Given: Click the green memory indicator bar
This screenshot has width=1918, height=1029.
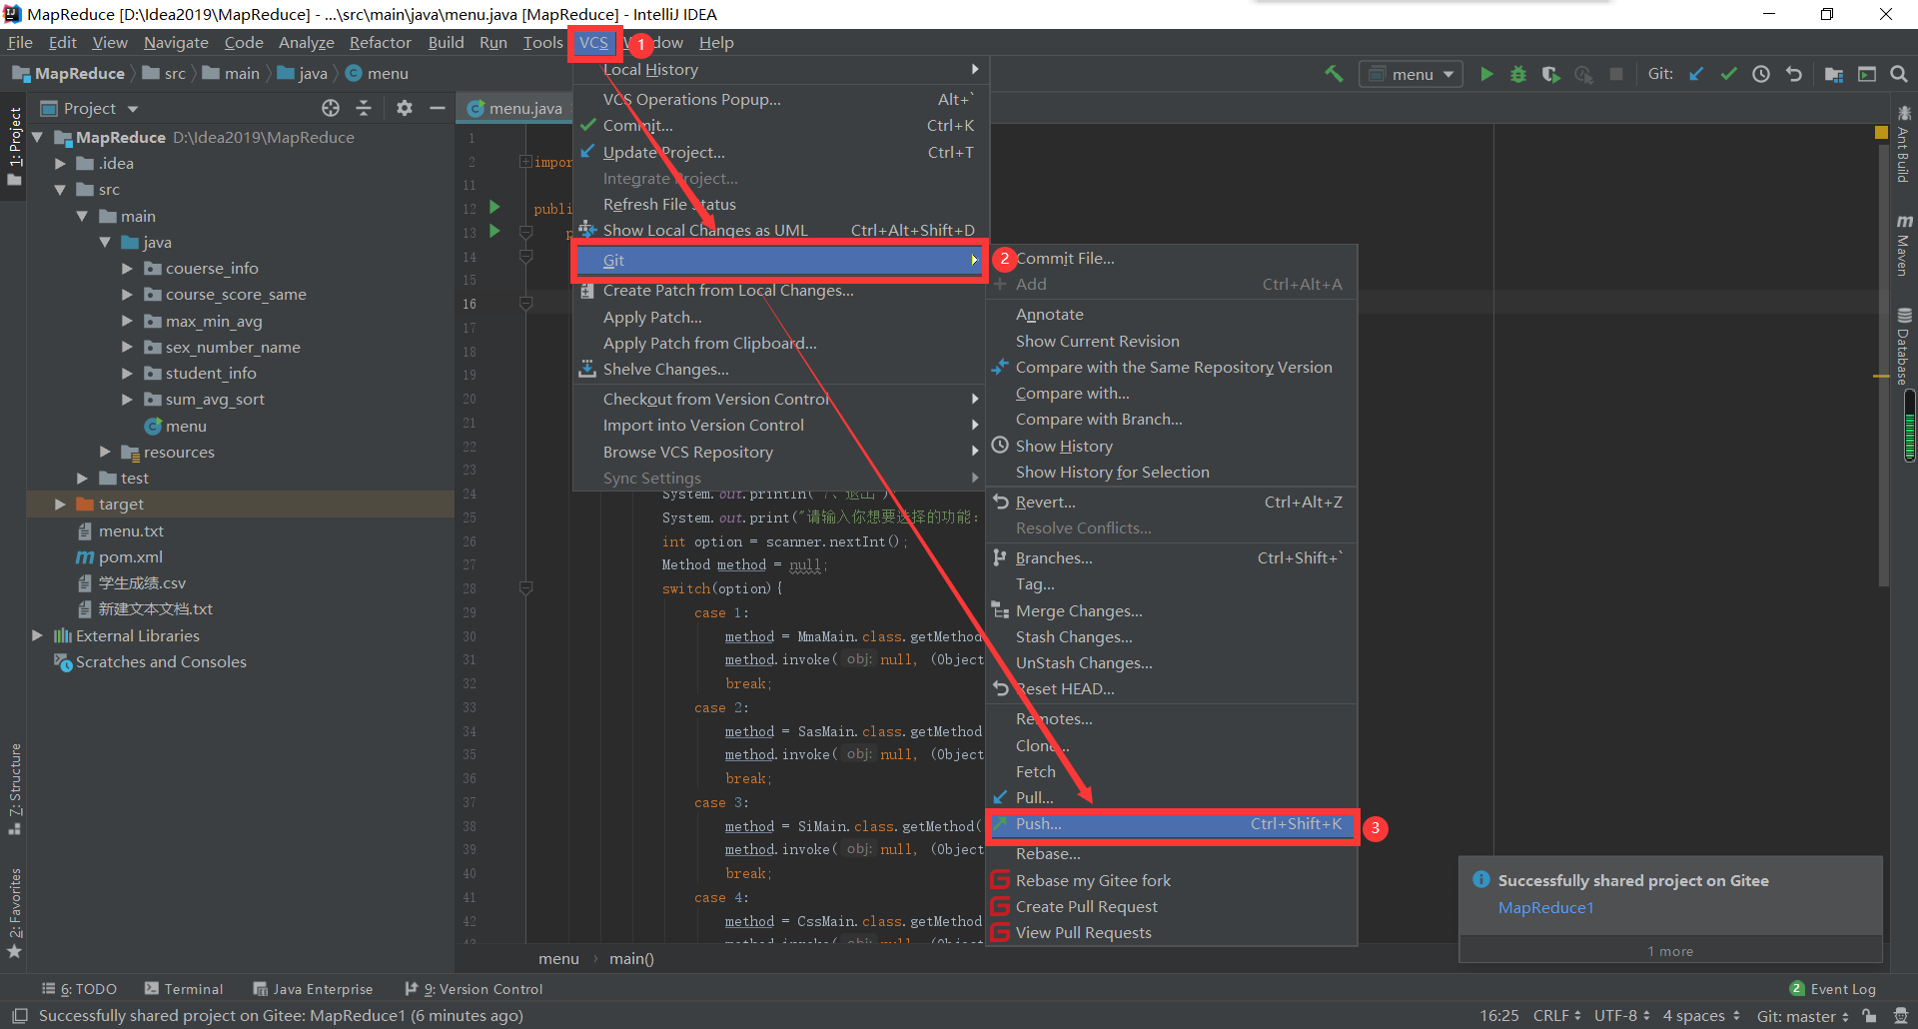Looking at the screenshot, I should coord(1910,428).
